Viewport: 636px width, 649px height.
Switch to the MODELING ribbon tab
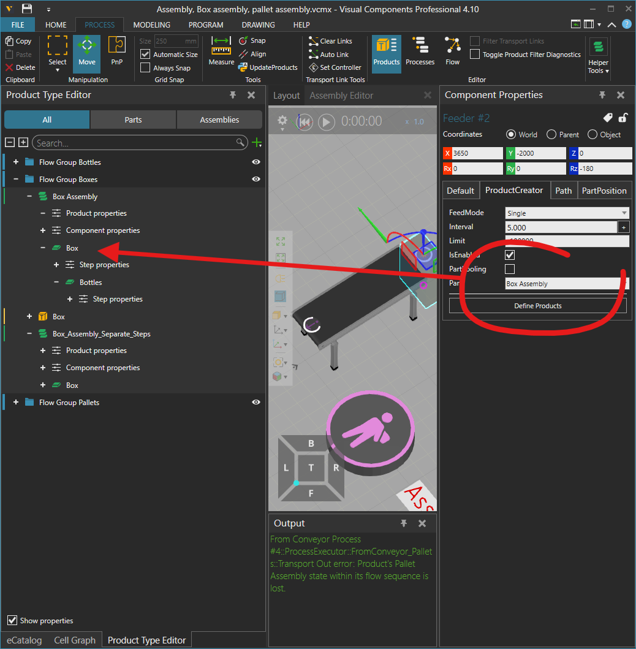tap(151, 25)
